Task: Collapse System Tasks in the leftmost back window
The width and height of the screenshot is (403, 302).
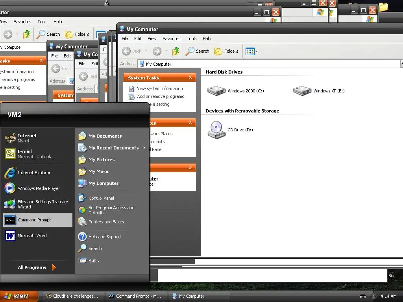Action: tap(41, 60)
